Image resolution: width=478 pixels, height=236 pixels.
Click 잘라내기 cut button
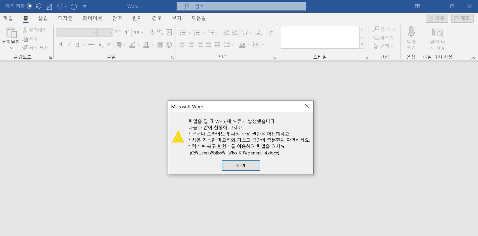click(x=35, y=30)
